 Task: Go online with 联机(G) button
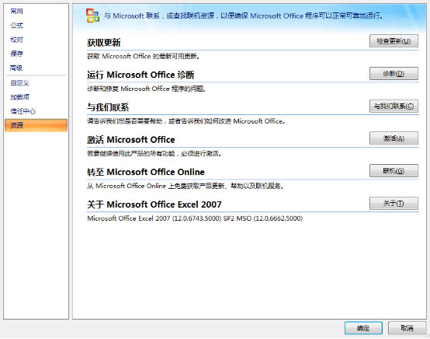[394, 170]
